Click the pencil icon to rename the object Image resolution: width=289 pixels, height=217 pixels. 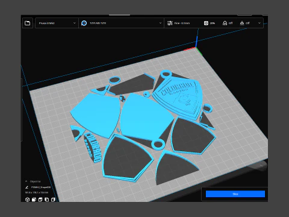click(26, 187)
